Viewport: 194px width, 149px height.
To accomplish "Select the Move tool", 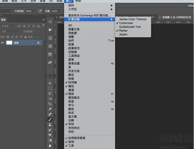I will (x=50, y=83).
